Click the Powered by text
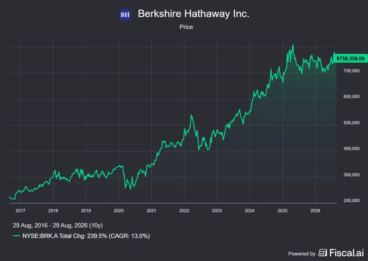The image size is (368, 261). click(x=302, y=254)
